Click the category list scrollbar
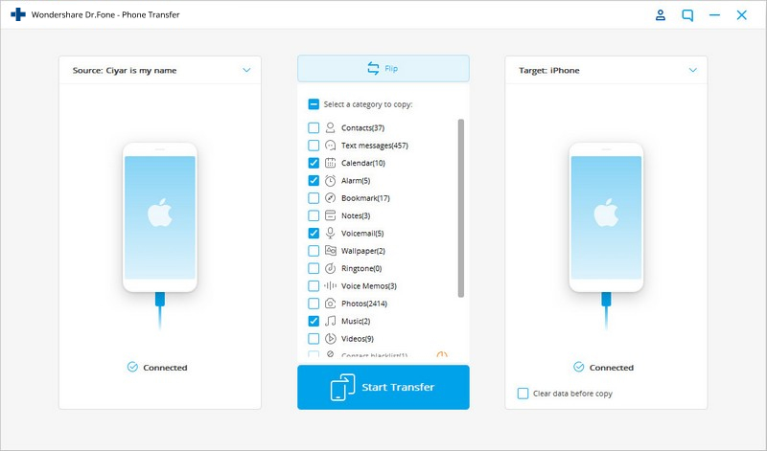 (x=461, y=208)
